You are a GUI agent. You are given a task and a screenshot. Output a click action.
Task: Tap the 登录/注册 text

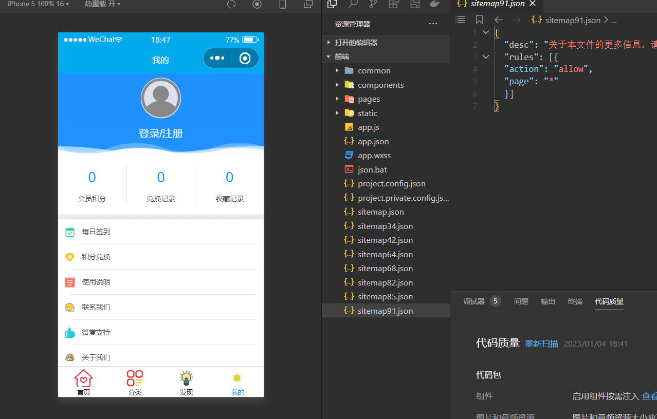pyautogui.click(x=160, y=134)
